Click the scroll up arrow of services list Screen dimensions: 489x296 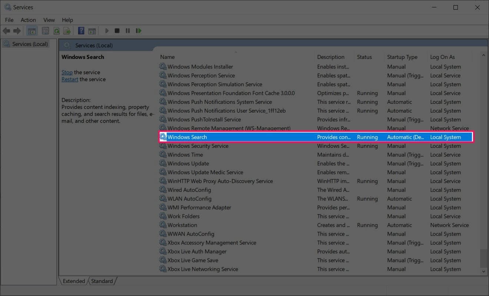coord(483,55)
